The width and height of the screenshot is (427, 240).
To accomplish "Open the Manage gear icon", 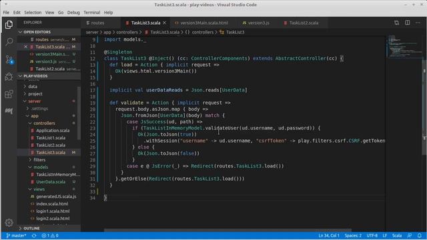I will [x=9, y=223].
